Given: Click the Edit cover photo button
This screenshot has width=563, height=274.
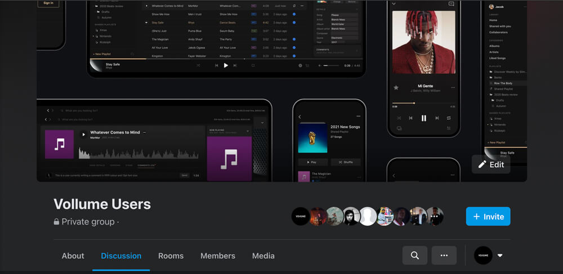Looking at the screenshot, I should [491, 164].
